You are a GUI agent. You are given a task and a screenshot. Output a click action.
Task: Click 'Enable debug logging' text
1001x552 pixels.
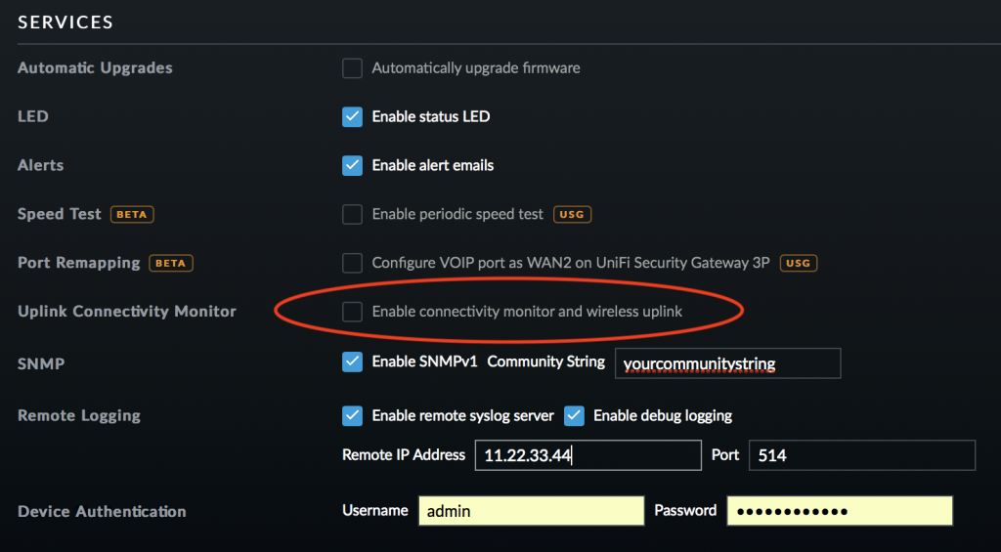coord(663,416)
